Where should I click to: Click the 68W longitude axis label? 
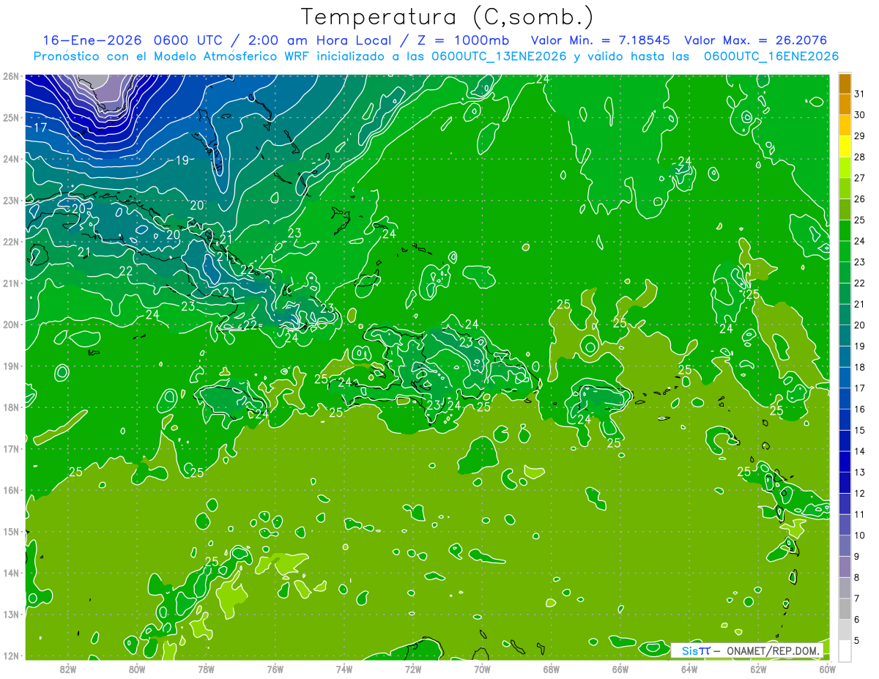tap(551, 669)
